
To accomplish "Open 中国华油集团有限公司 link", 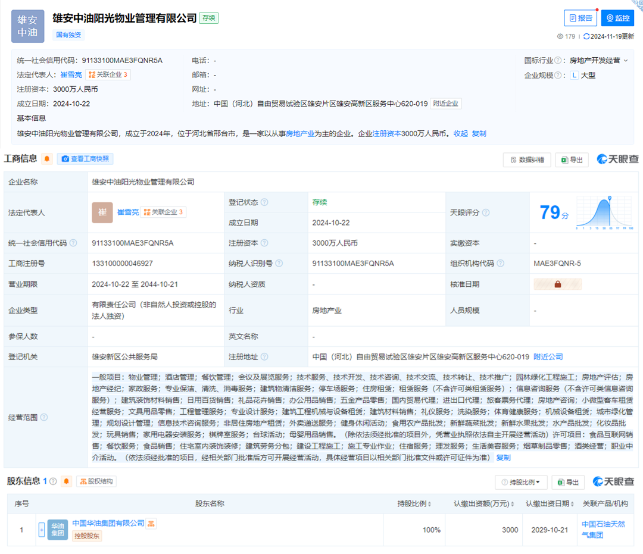I will (x=108, y=523).
